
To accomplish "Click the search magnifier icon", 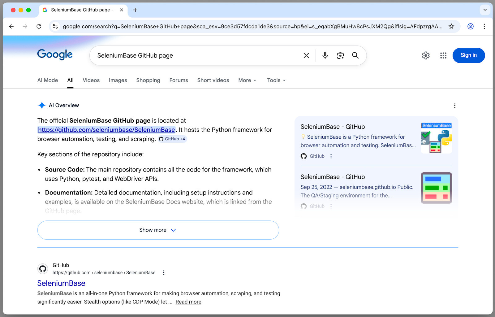I will (355, 55).
